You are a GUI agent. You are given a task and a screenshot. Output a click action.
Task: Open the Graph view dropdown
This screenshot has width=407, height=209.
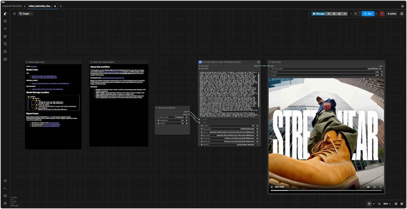point(26,14)
